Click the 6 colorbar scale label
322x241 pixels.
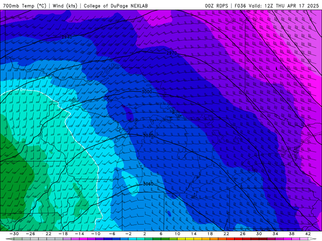pos(161,234)
